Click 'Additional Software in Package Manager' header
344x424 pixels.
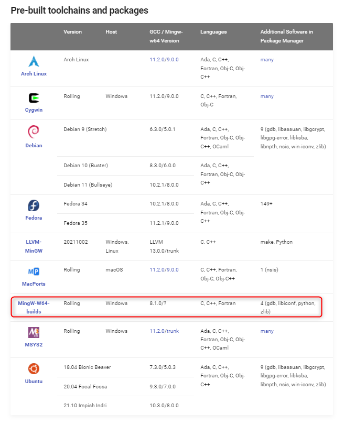(287, 36)
